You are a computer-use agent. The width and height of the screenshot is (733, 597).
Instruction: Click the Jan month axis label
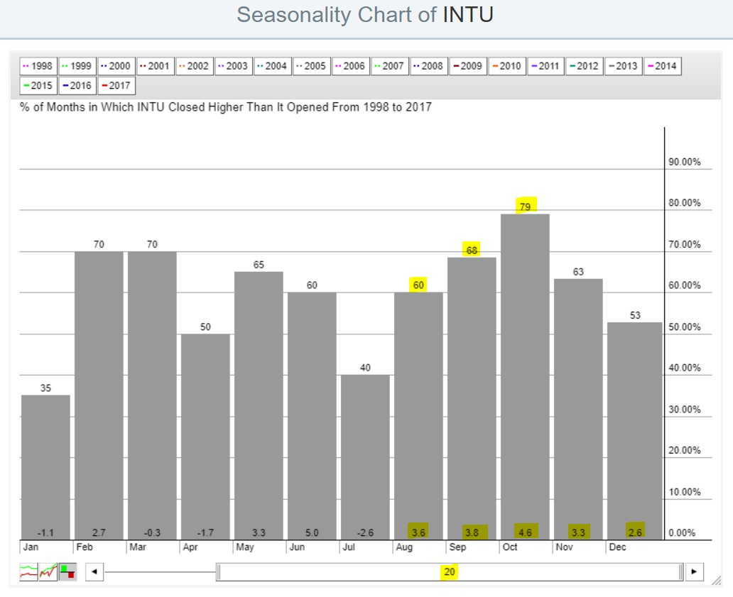pyautogui.click(x=31, y=547)
